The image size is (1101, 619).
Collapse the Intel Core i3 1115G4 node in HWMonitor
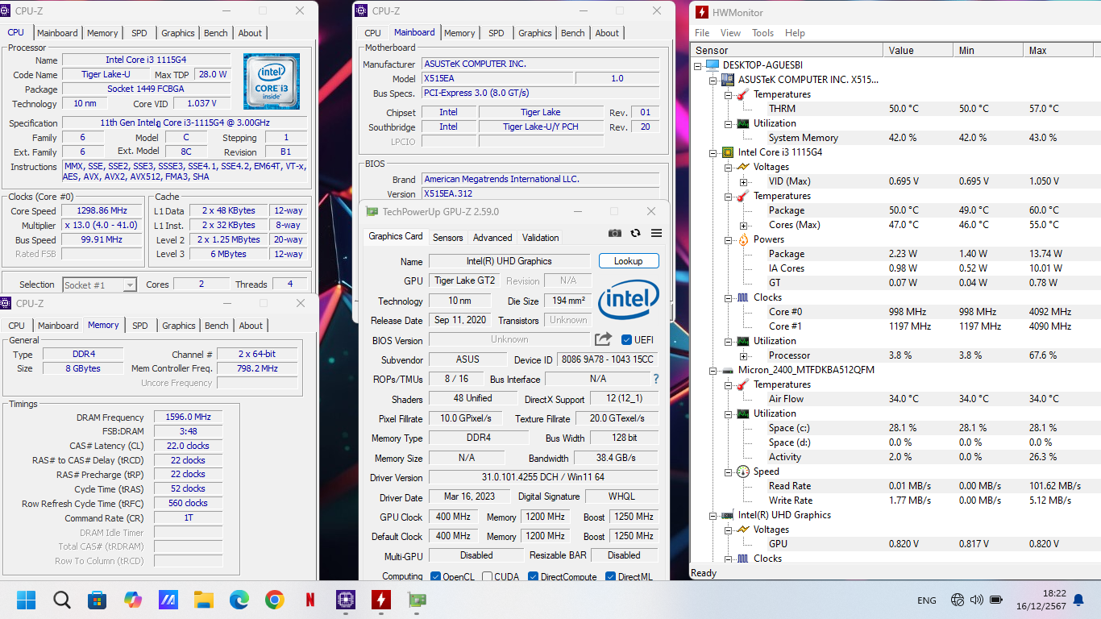coord(713,152)
